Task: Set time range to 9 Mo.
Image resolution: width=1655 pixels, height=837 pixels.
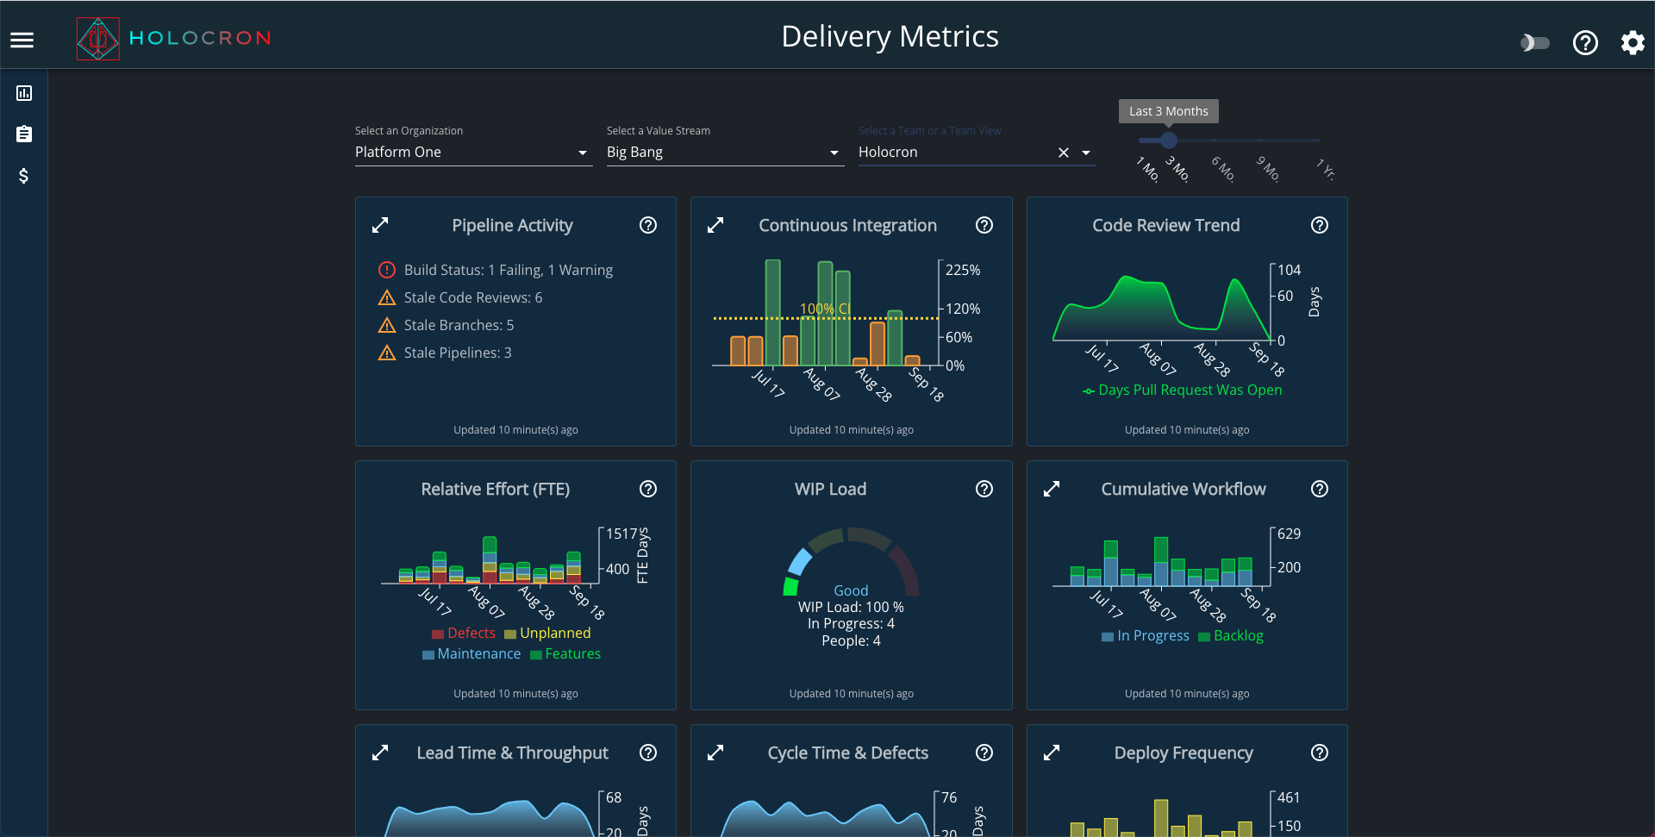Action: pyautogui.click(x=1268, y=169)
